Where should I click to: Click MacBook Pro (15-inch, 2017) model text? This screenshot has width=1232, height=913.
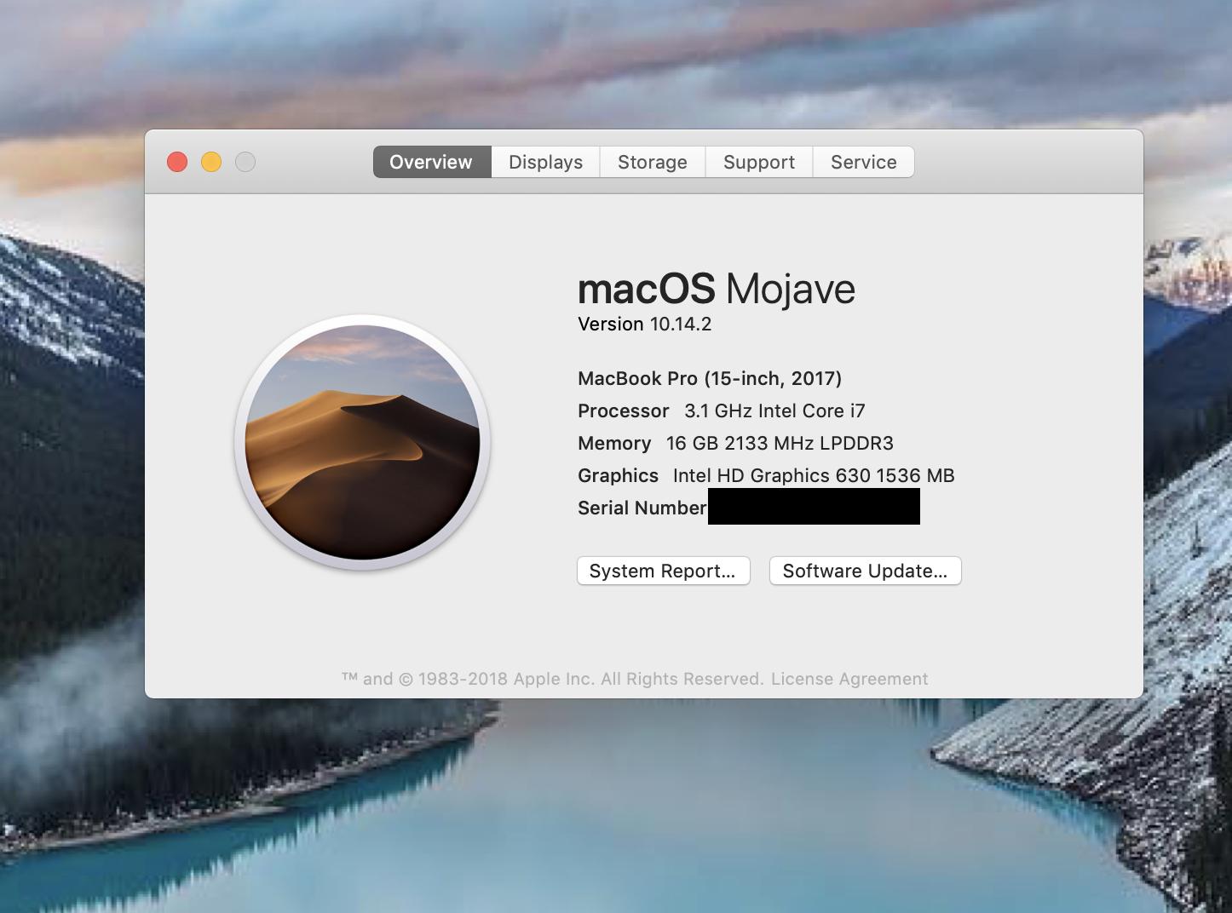710,378
